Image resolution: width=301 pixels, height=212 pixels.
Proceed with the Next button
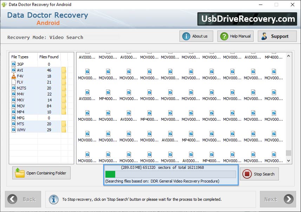tap(278, 199)
